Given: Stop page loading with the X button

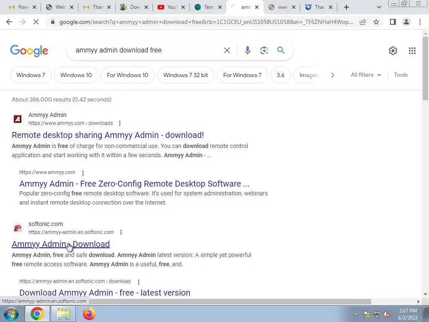Looking at the screenshot, I should (x=36, y=22).
